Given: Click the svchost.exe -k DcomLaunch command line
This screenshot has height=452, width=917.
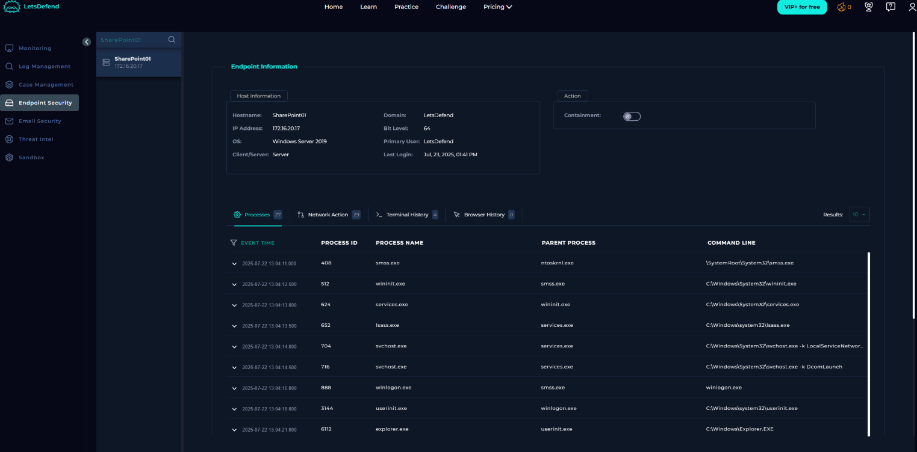Looking at the screenshot, I should click(x=774, y=367).
